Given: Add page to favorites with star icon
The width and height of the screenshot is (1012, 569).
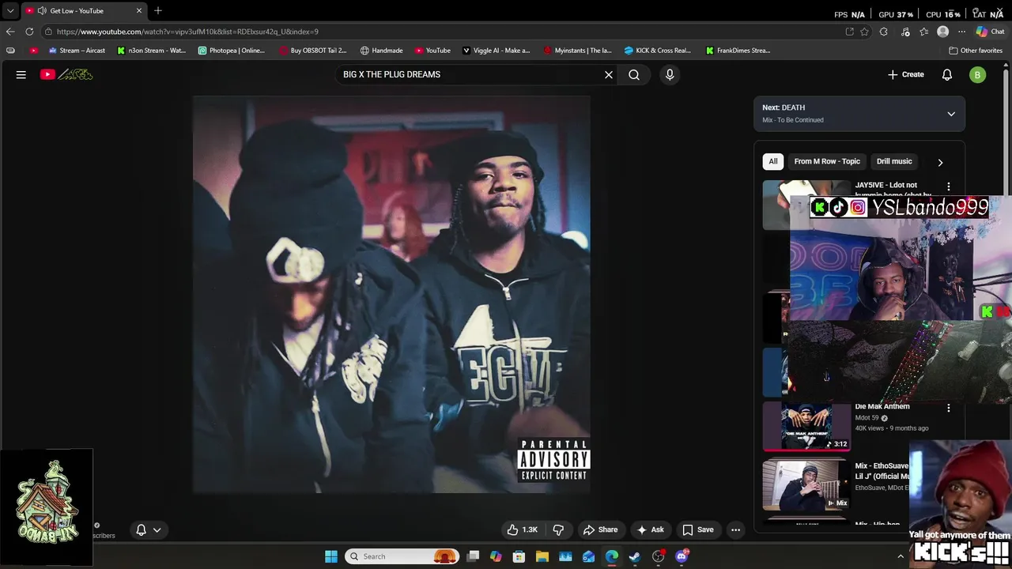Looking at the screenshot, I should point(864,32).
